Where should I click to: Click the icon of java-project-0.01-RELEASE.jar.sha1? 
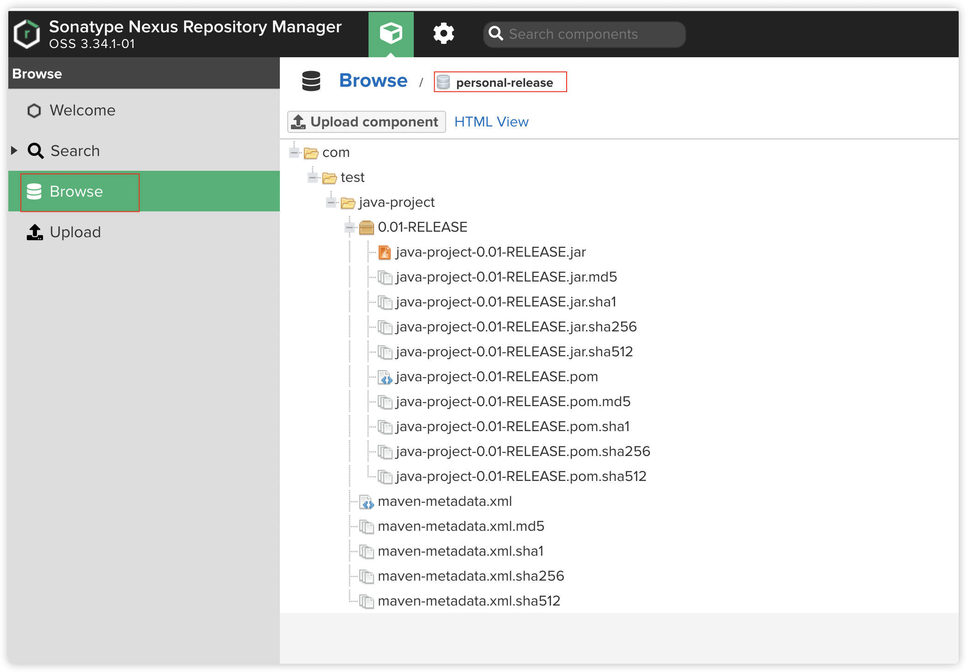(x=385, y=302)
